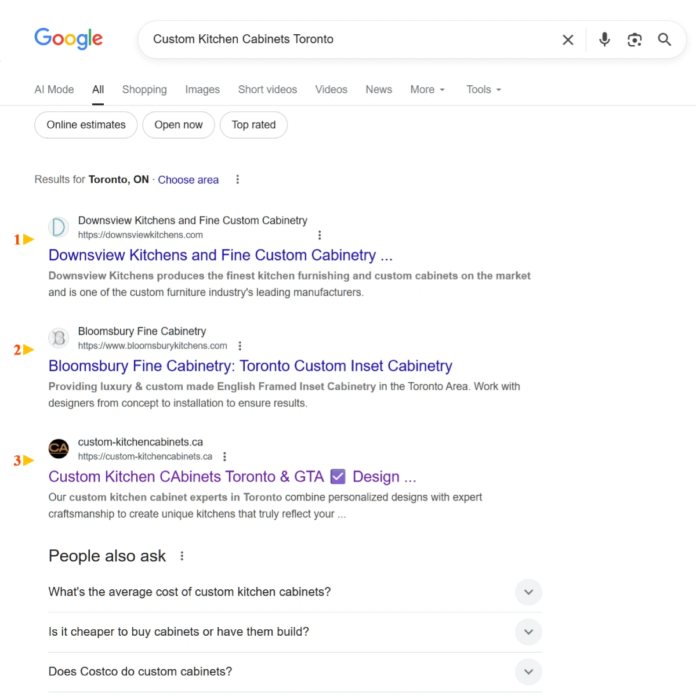696x696 pixels.
Task: Expand Does Costco do custom cabinets question
Action: [x=295, y=672]
